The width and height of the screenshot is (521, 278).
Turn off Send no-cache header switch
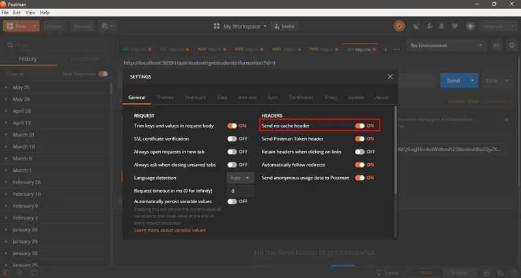coord(359,126)
